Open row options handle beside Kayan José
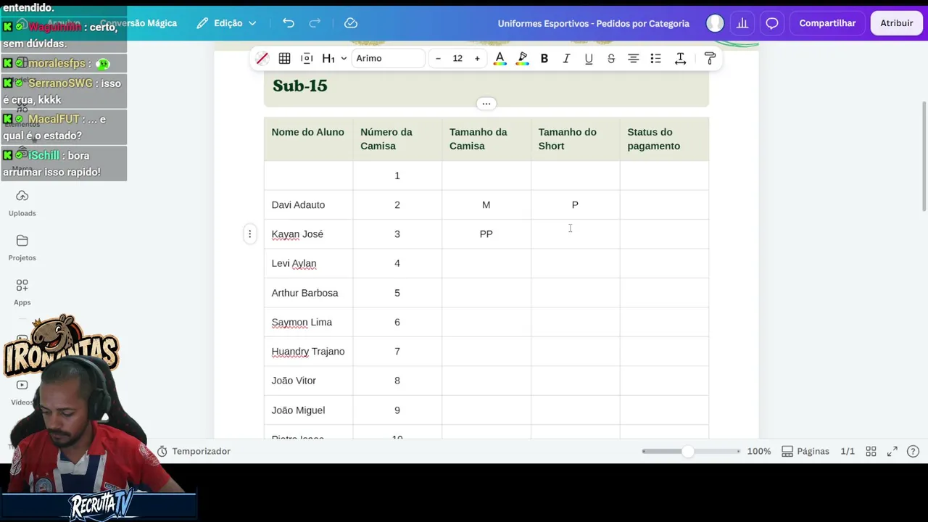 249,233
